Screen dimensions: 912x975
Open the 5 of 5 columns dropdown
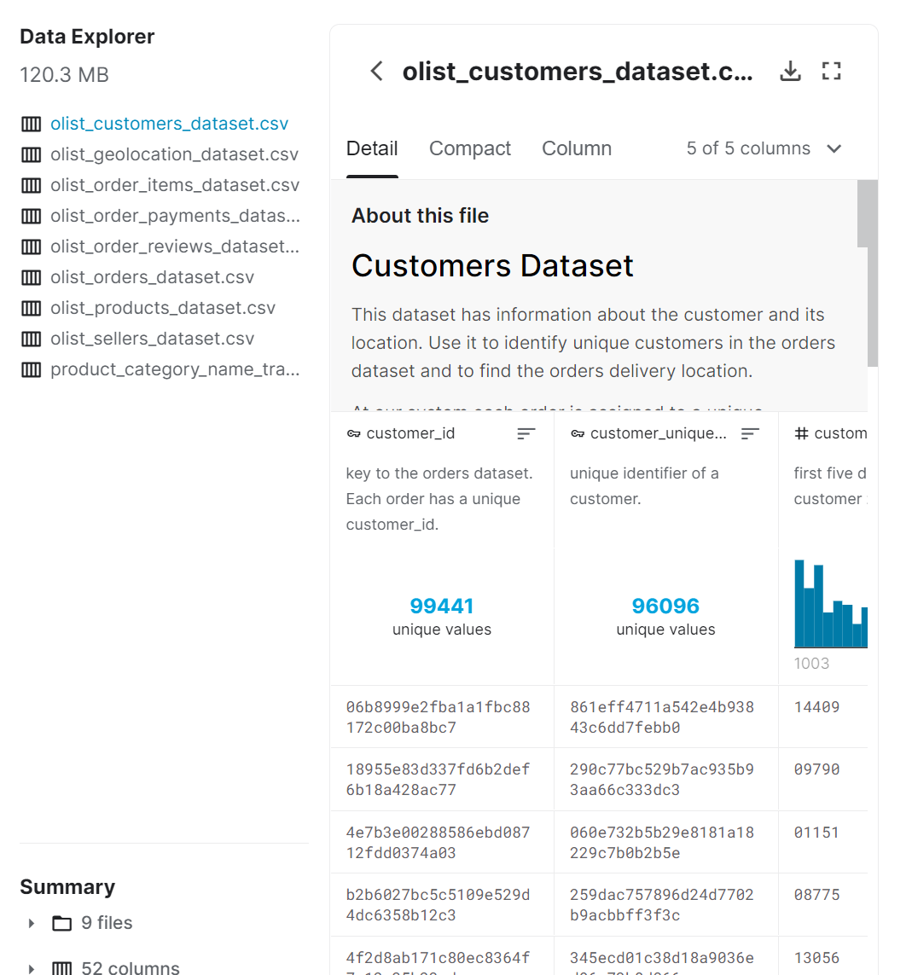(764, 148)
